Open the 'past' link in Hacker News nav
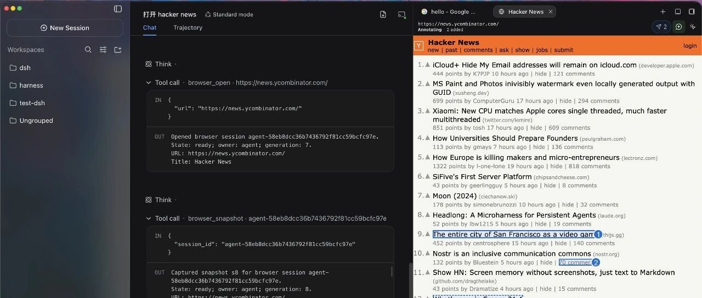702x298 pixels. pos(451,50)
